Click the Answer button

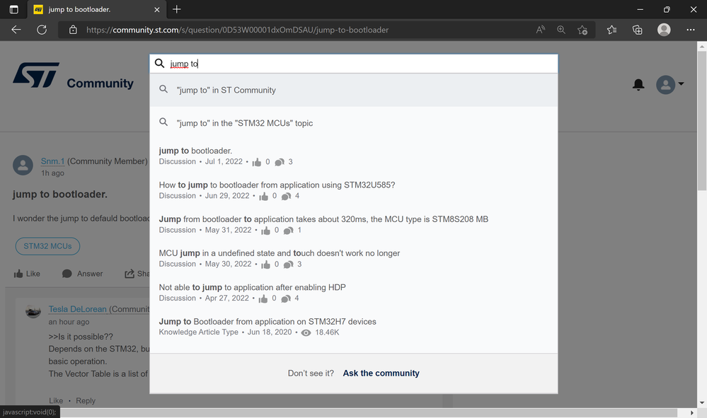[82, 274]
